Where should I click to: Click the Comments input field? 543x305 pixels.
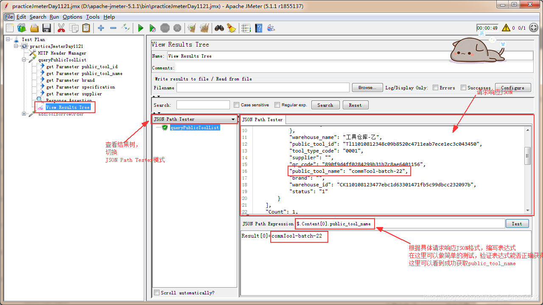pyautogui.click(x=354, y=68)
